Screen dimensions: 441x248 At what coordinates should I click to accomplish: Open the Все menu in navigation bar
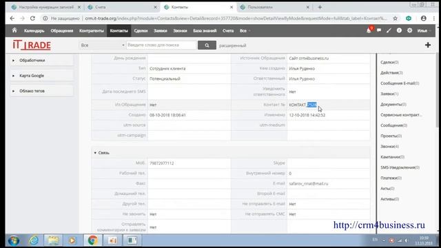(245, 30)
